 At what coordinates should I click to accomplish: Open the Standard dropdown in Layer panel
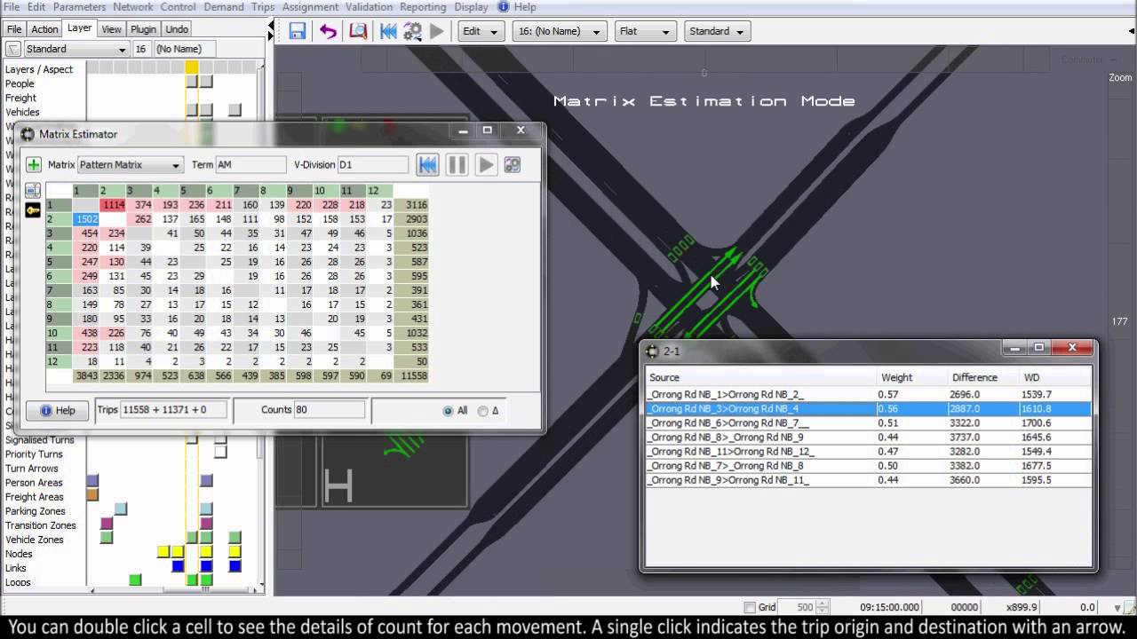tap(76, 49)
